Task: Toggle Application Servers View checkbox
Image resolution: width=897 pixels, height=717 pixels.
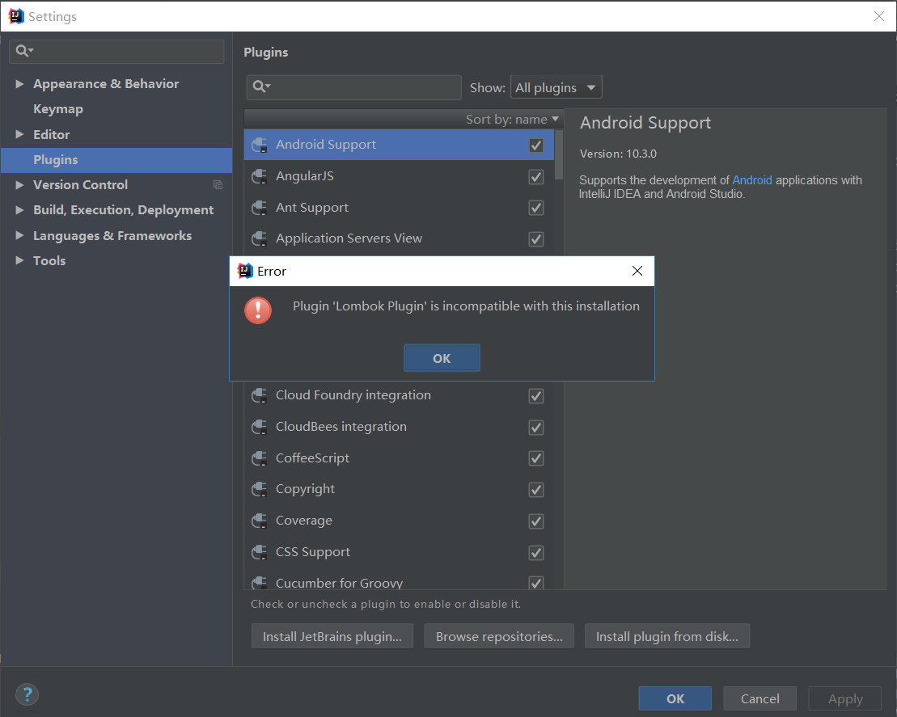Action: pyautogui.click(x=536, y=239)
